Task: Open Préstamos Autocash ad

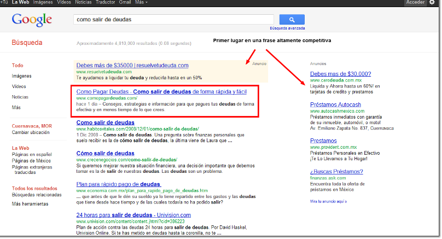Action: click(x=335, y=104)
